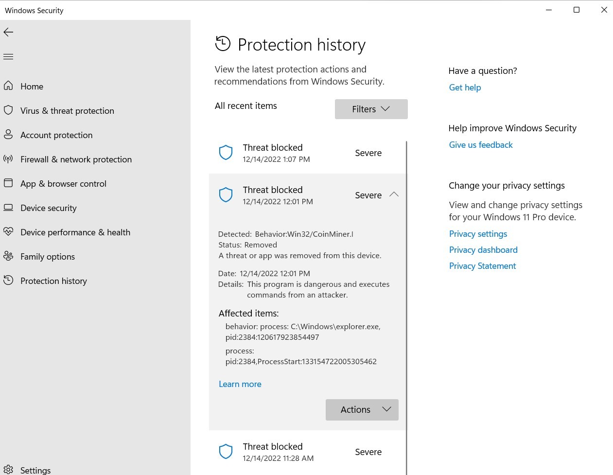
Task: Expand the Actions dropdown button
Action: (362, 410)
